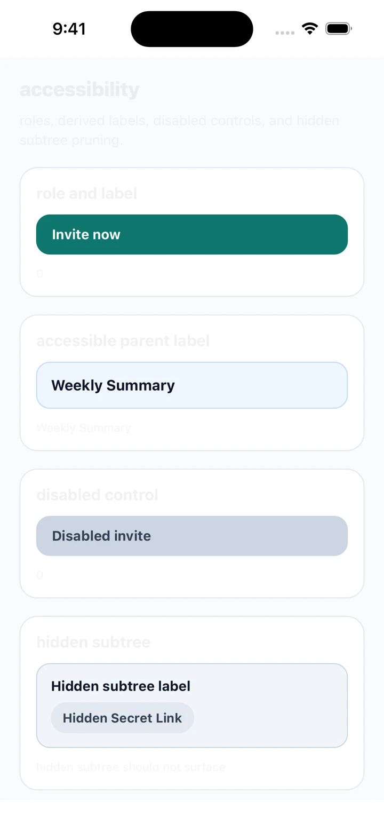
Task: Tap the 0 counter below Disabled invite
Action: tap(40, 575)
